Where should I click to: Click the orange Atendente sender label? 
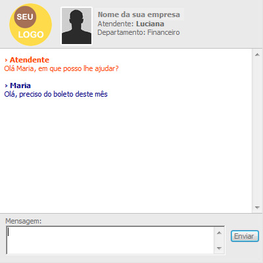tap(30, 60)
